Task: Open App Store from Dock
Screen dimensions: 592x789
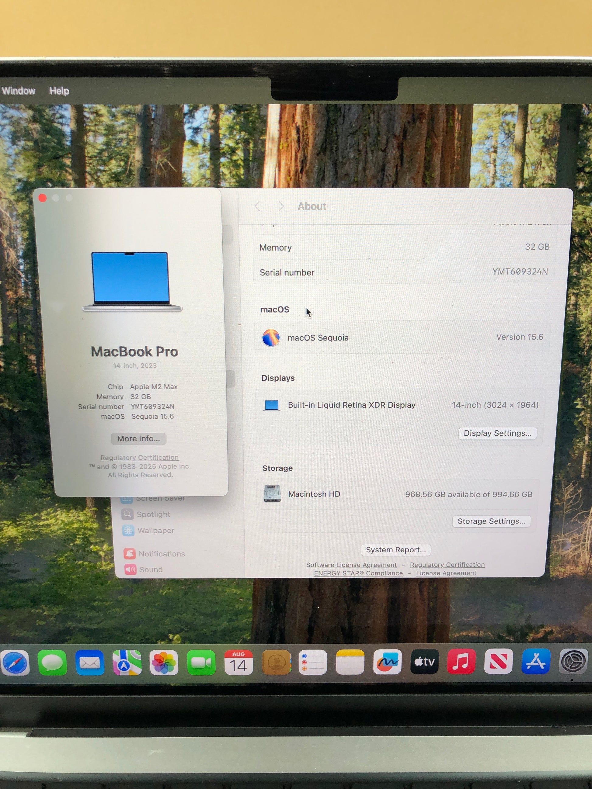Action: (536, 661)
